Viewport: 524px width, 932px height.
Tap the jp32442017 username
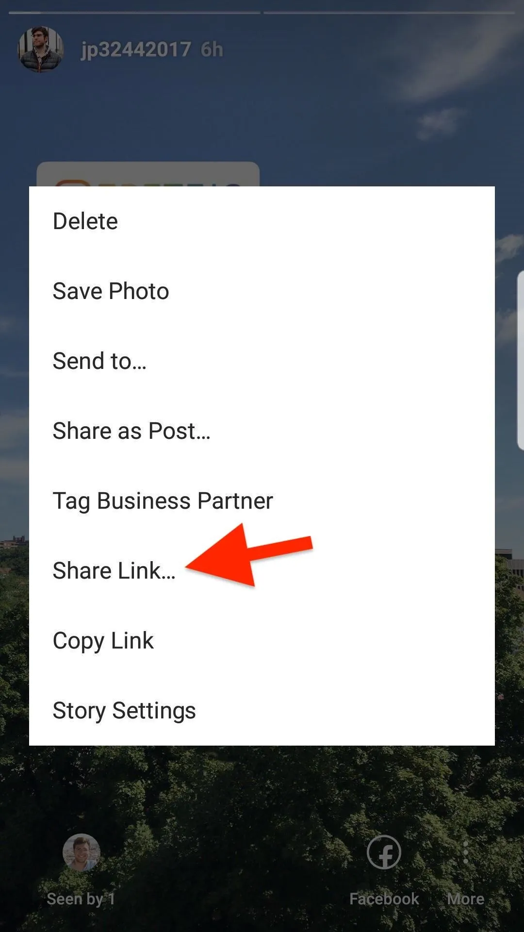click(x=136, y=50)
